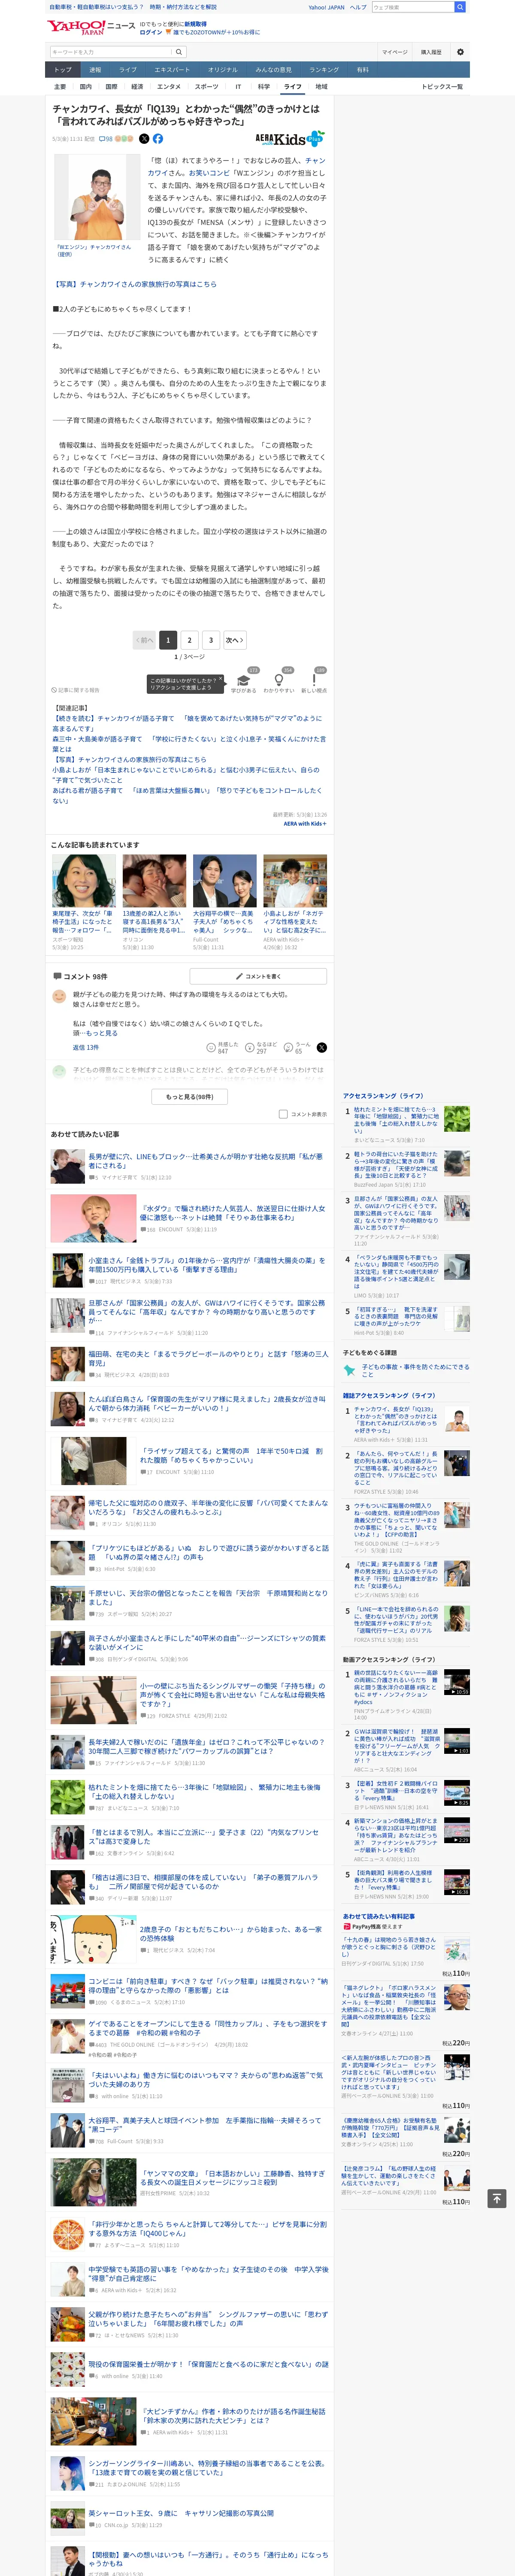Click the 次へ next page button
Viewport: 515px width, 2576px height.
235,640
